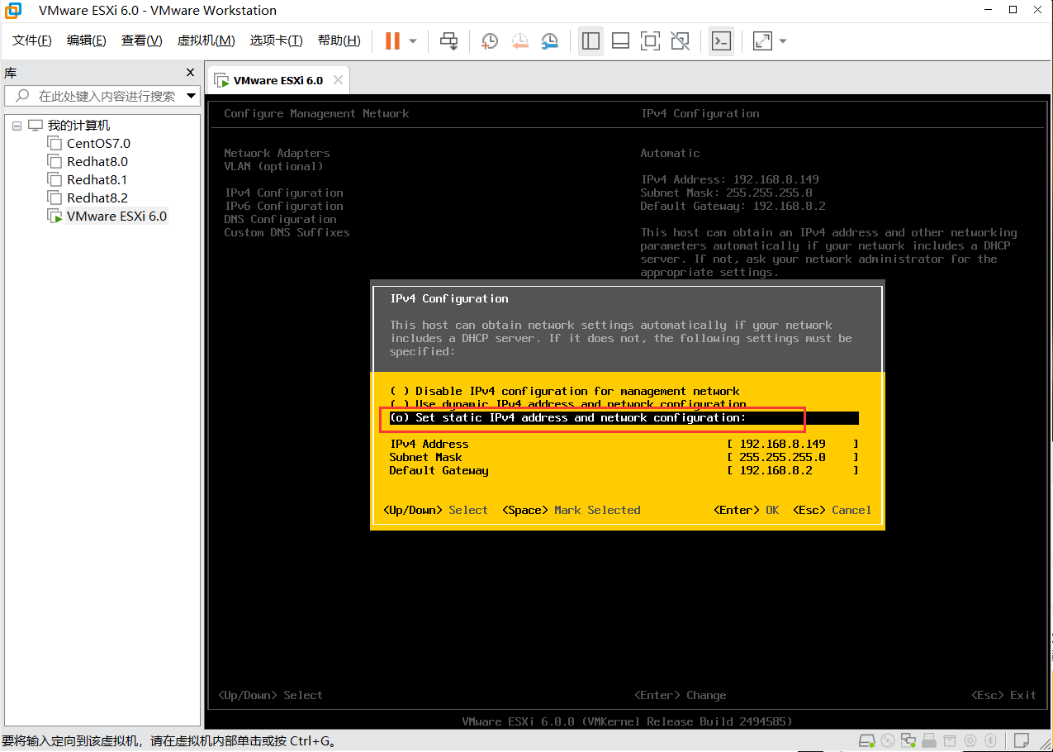Click <Enter> Change at console bottom
This screenshot has width=1053, height=752.
[681, 695]
